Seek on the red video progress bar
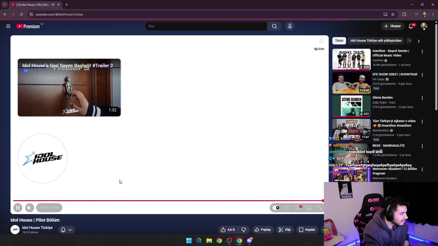 (x=168, y=201)
